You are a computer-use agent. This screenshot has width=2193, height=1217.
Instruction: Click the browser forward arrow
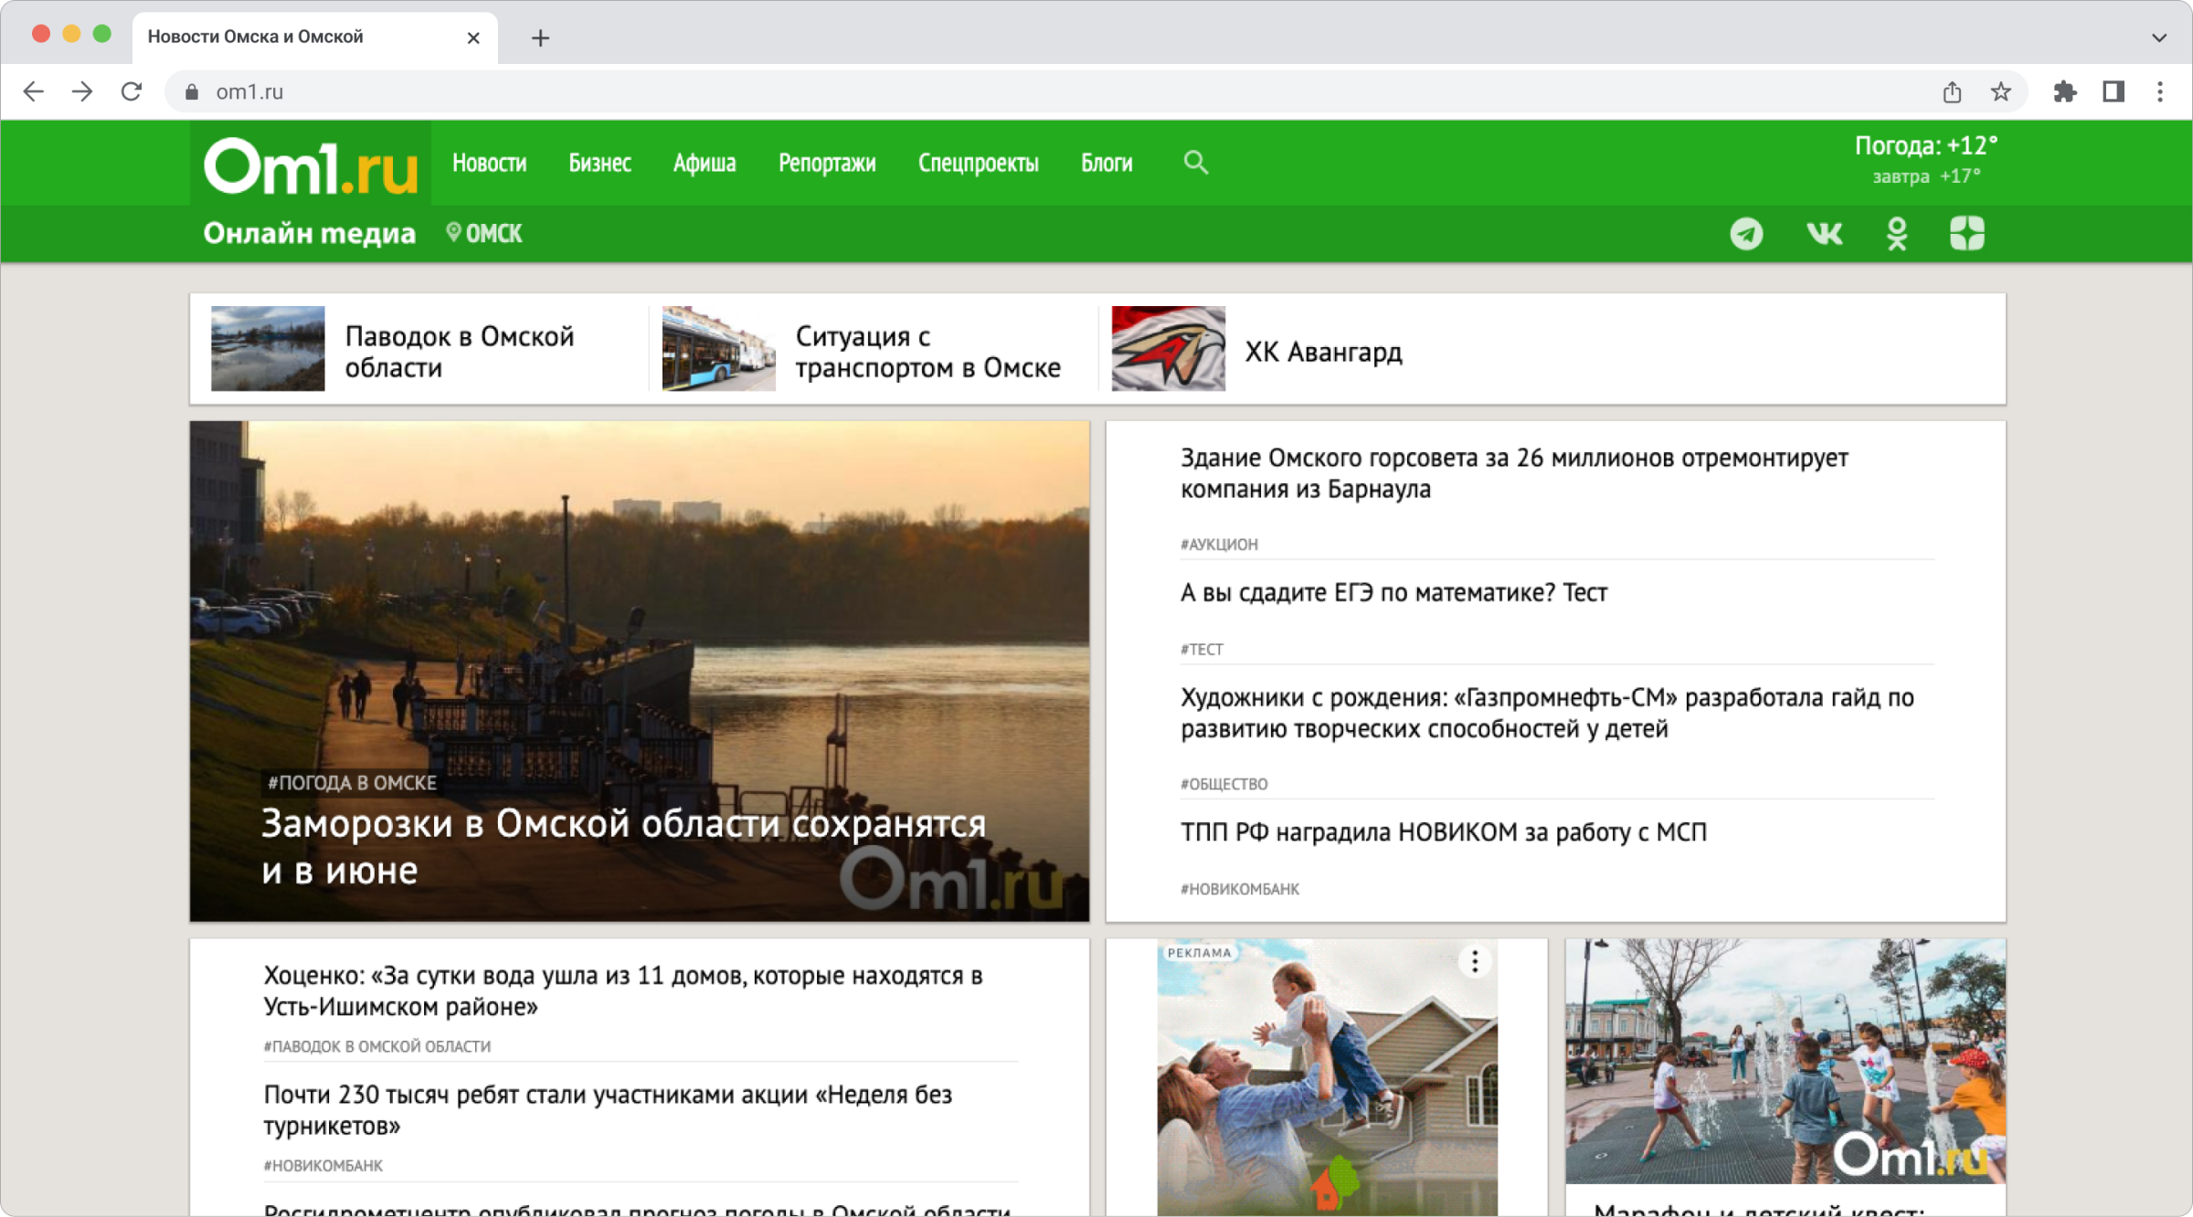82,91
